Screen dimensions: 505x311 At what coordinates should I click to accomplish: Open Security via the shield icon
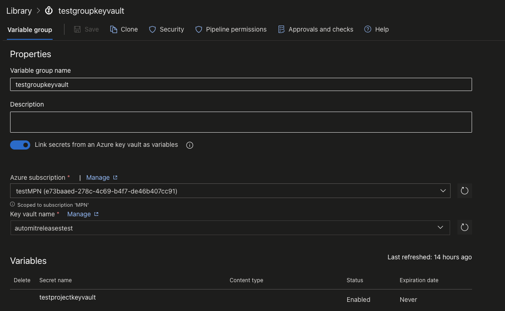point(153,29)
